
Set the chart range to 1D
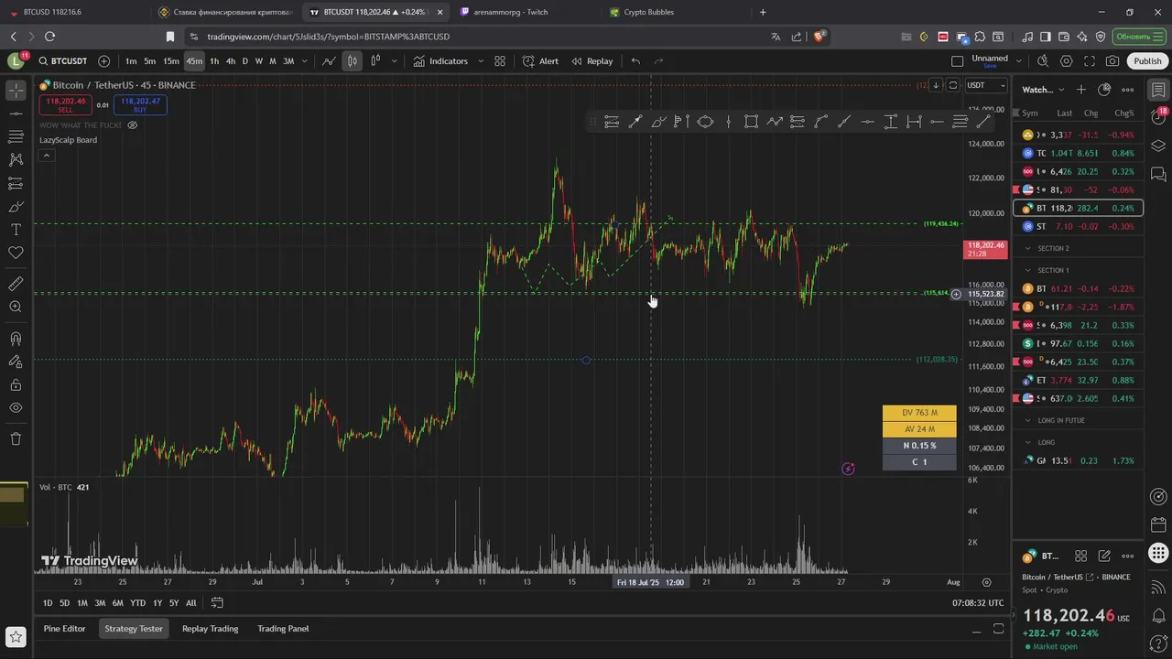coord(48,603)
